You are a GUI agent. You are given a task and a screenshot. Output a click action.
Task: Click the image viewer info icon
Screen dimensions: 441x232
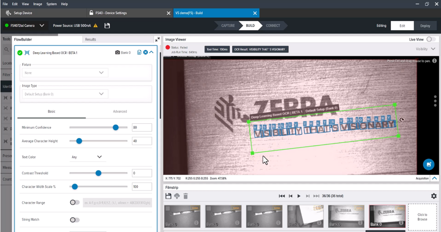pyautogui.click(x=434, y=61)
